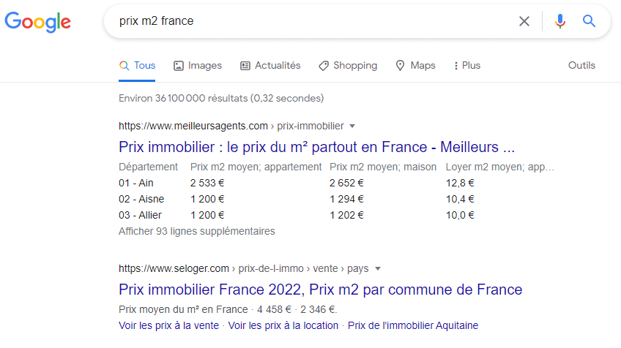Follow Voir les prix à la vente link
The image size is (621, 348).
point(168,325)
